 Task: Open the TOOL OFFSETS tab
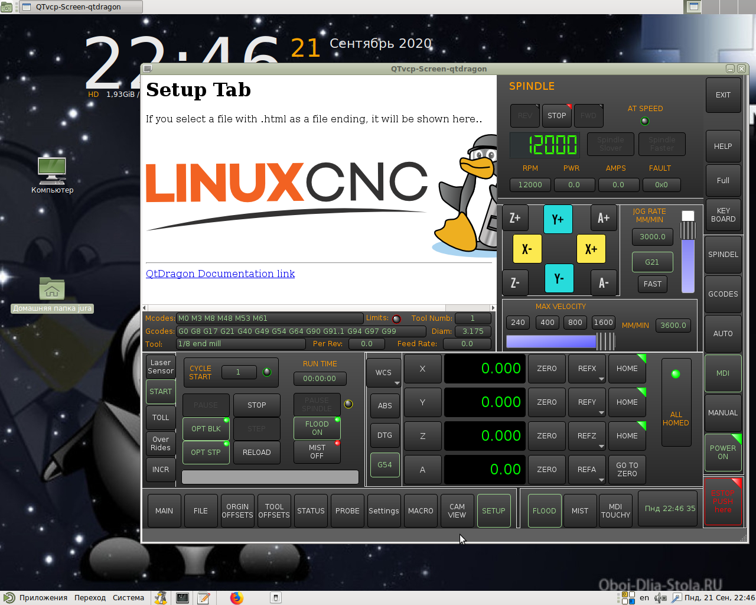[274, 511]
